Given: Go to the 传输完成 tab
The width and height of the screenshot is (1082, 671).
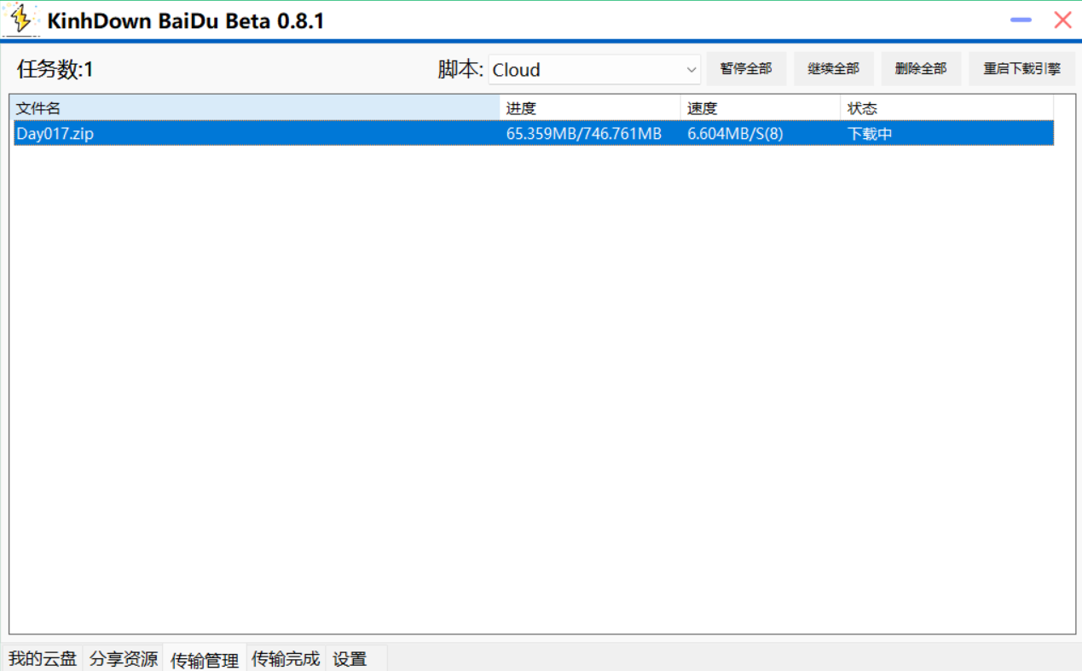Looking at the screenshot, I should 286,658.
